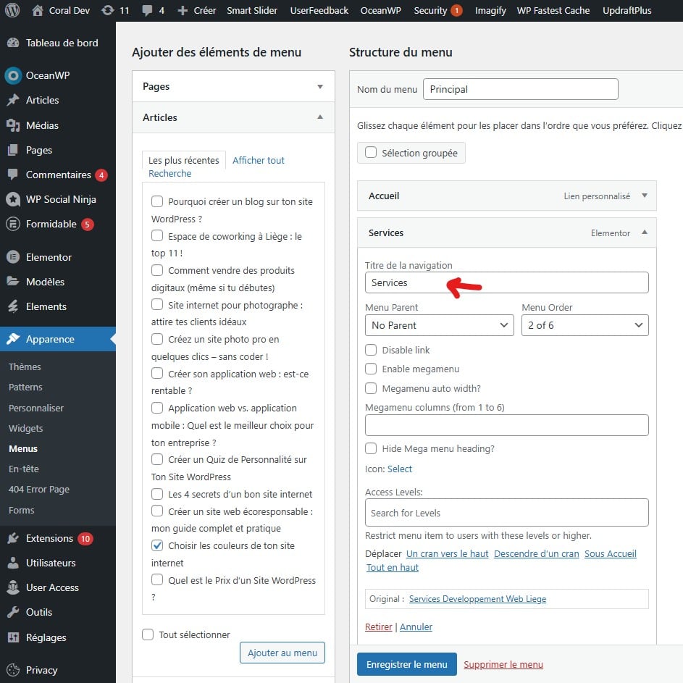
Task: Click into the Titre de la navigation field
Action: coord(506,282)
